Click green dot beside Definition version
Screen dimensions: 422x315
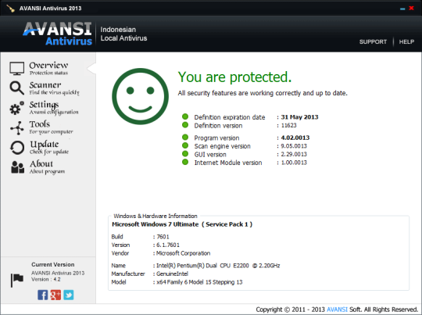[x=185, y=125]
